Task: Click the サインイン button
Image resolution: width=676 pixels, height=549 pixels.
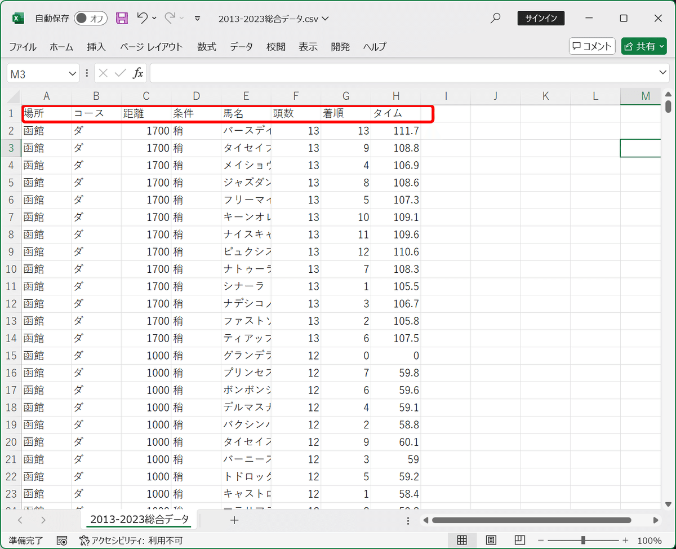Action: [x=541, y=18]
